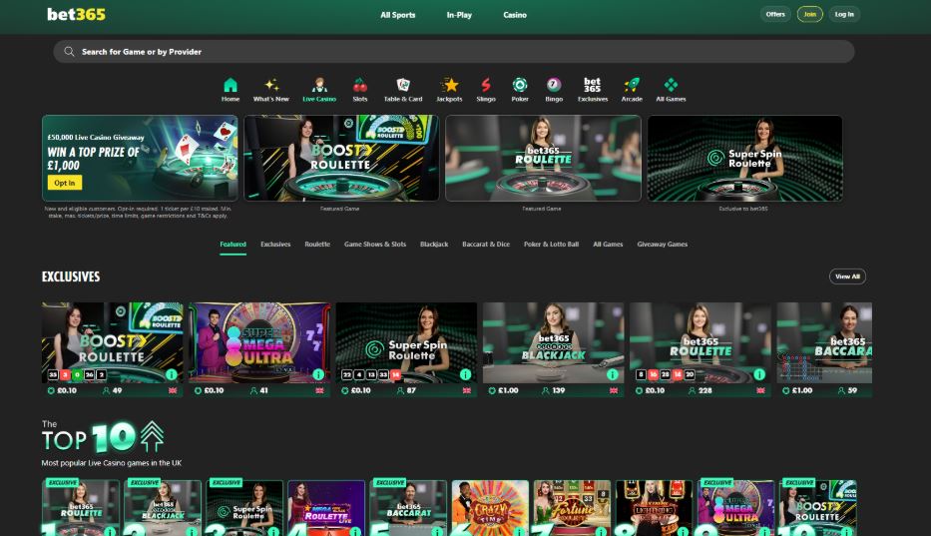Go to All Sports

(398, 15)
